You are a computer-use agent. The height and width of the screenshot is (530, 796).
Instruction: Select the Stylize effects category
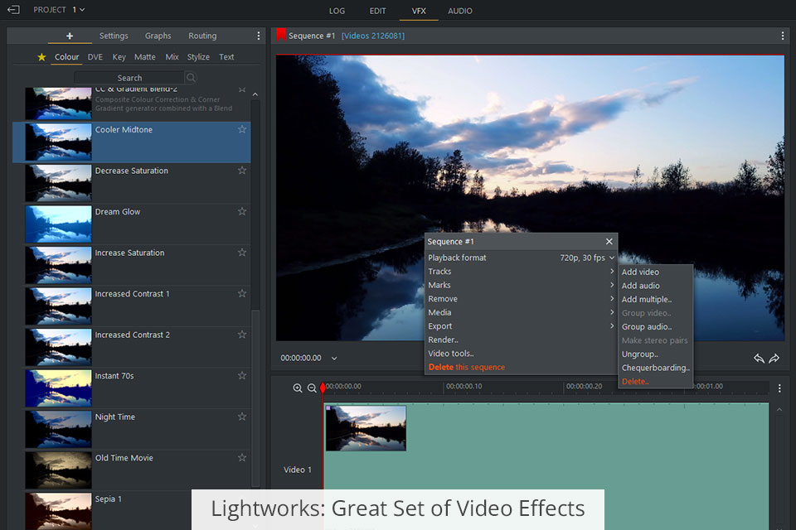198,57
